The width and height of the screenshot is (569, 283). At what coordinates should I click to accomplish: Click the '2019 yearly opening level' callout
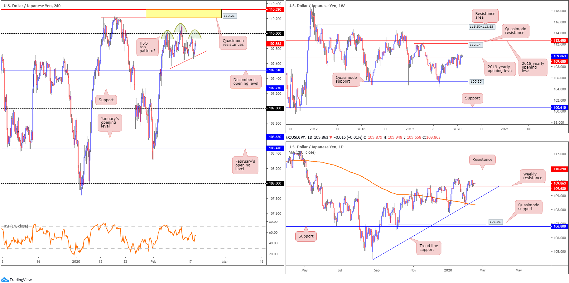500,69
